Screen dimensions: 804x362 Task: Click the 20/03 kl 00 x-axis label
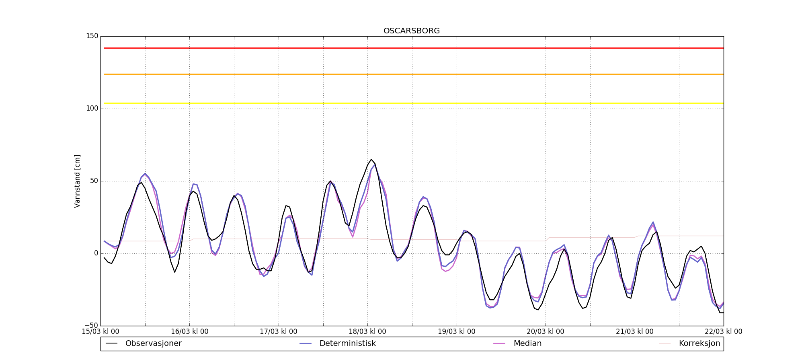[545, 332]
